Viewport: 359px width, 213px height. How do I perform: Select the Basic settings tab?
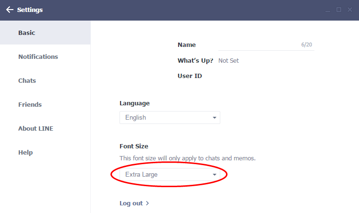[45, 33]
